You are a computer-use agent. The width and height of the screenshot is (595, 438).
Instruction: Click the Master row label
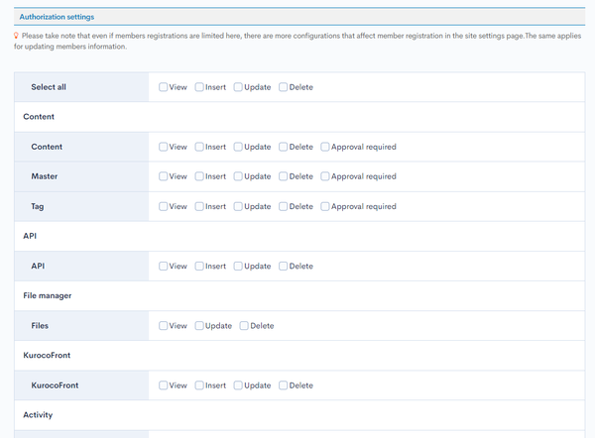45,176
